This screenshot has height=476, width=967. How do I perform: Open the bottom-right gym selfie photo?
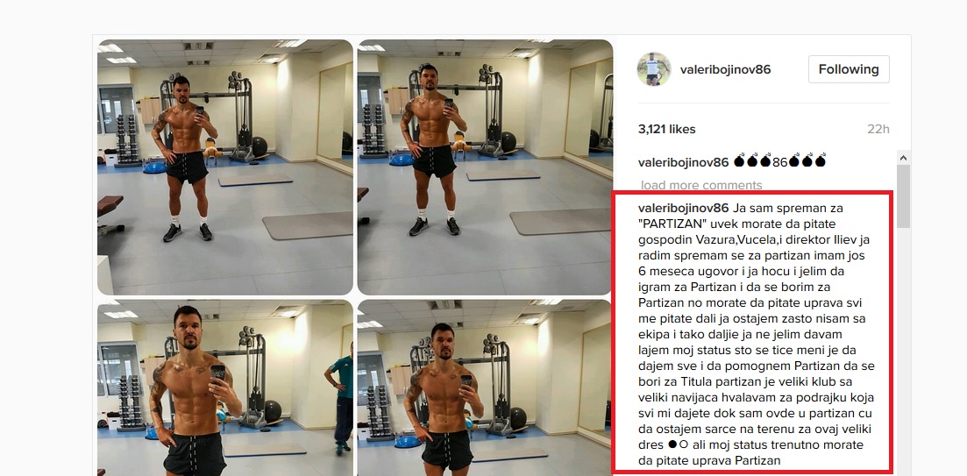tap(486, 387)
